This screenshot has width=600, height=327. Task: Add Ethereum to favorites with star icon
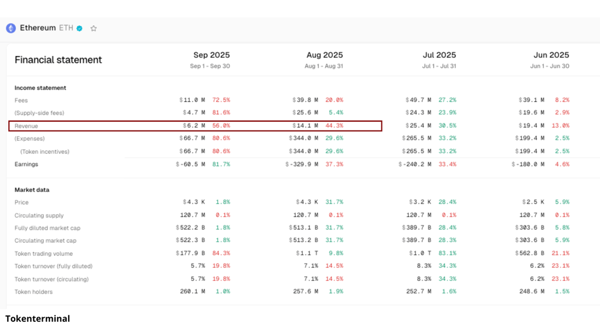(93, 28)
